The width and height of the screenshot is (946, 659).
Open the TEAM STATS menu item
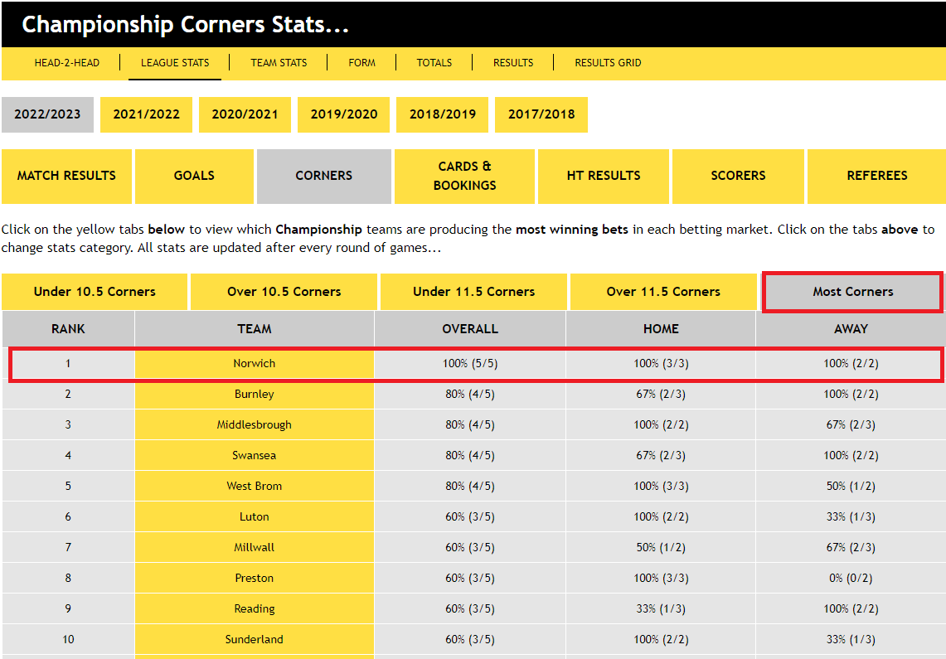(x=279, y=63)
